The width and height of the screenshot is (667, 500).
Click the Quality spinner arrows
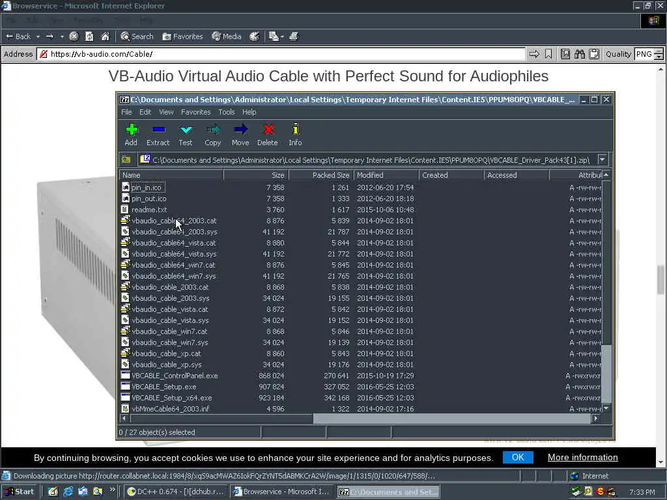pyautogui.click(x=659, y=54)
